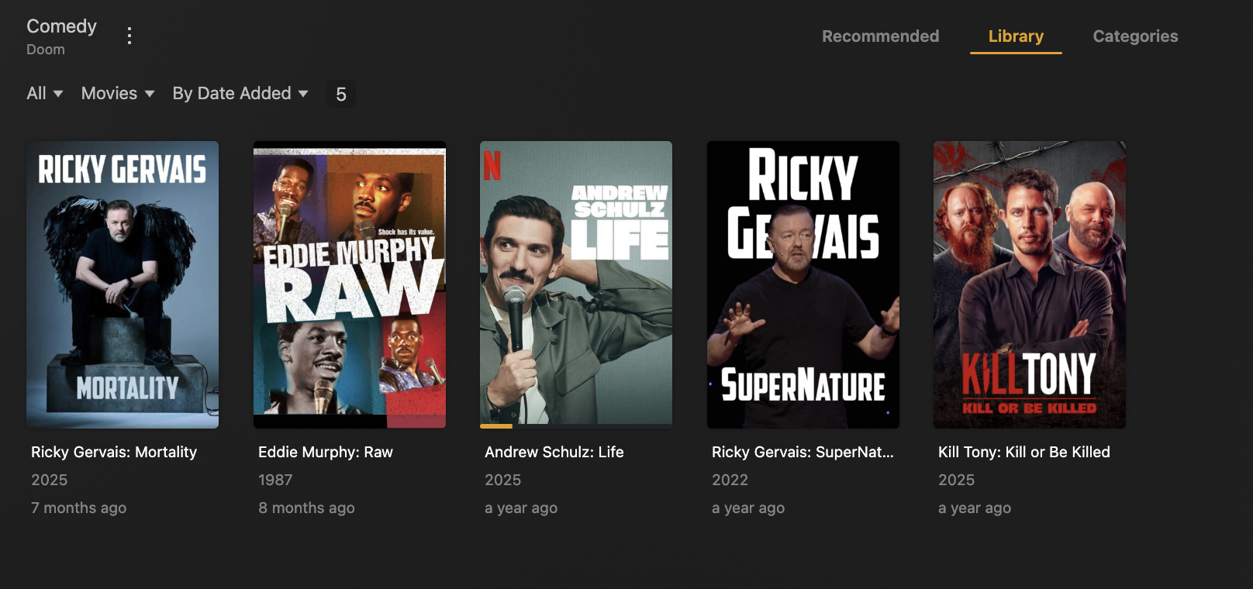Click the watch progress bar under Andrew Schulz

pyautogui.click(x=576, y=426)
